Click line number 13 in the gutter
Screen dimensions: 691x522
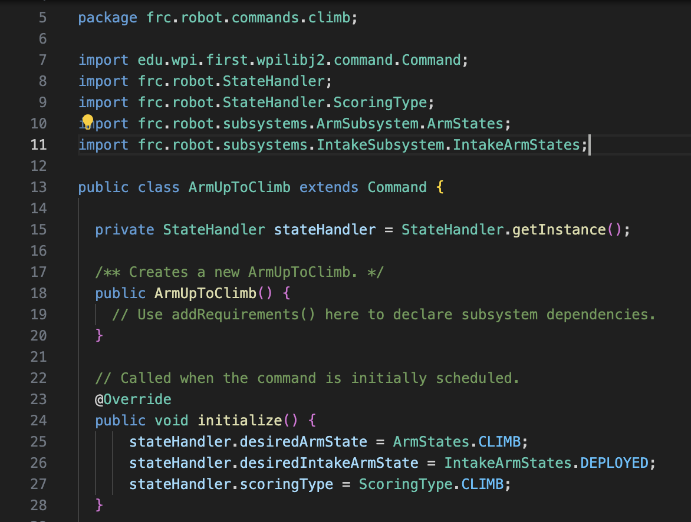38,187
